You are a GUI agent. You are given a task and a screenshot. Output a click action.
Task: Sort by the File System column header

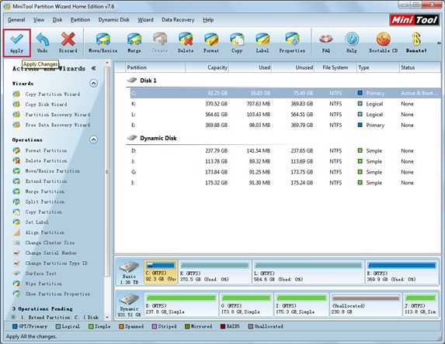click(x=335, y=67)
